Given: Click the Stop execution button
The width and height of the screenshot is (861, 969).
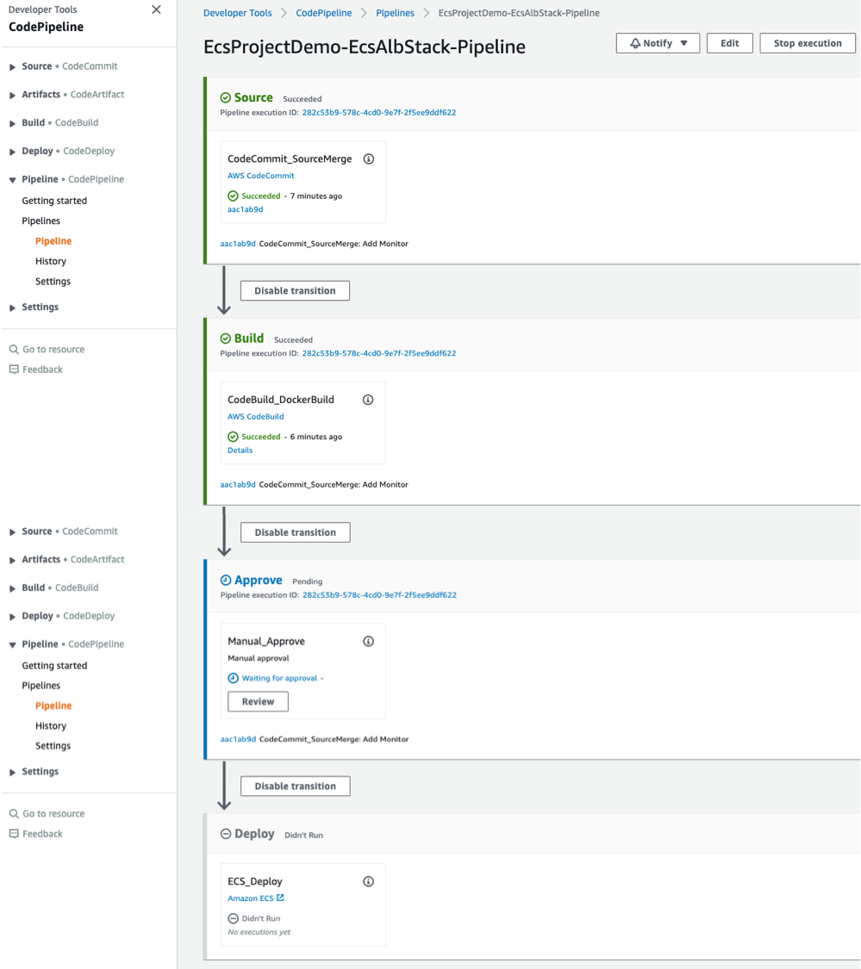Looking at the screenshot, I should click(808, 43).
